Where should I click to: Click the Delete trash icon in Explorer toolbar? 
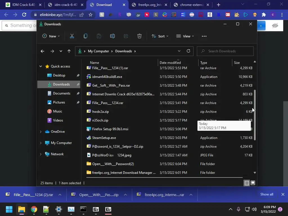(139, 36)
